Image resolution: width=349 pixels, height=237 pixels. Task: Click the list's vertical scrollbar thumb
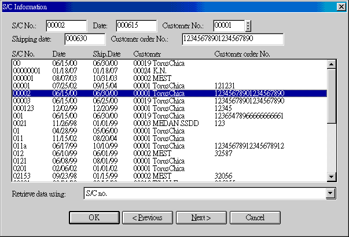click(332, 95)
